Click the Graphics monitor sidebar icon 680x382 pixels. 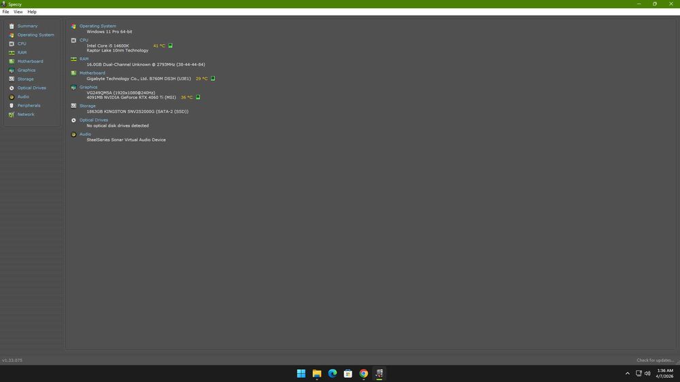coord(12,70)
